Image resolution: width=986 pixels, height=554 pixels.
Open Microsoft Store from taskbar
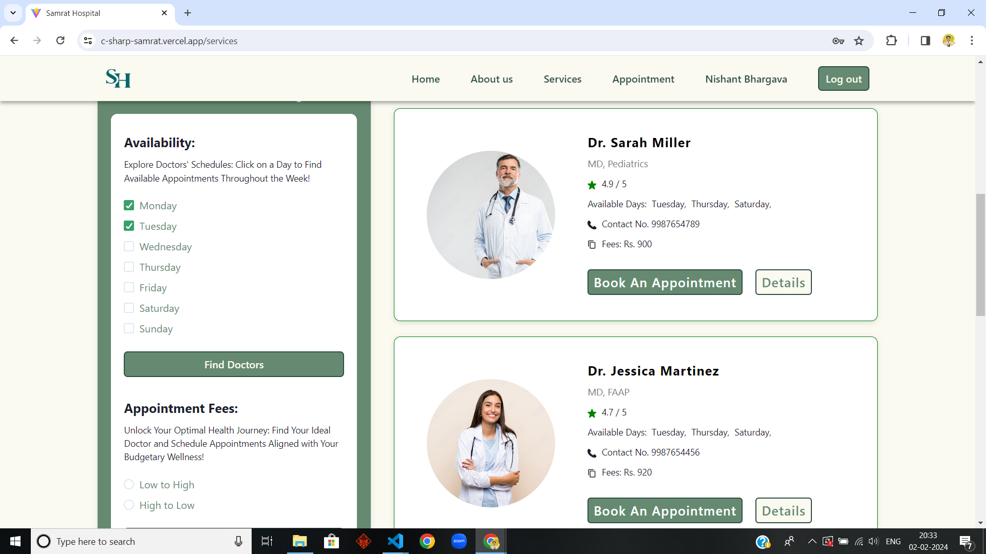pyautogui.click(x=331, y=541)
